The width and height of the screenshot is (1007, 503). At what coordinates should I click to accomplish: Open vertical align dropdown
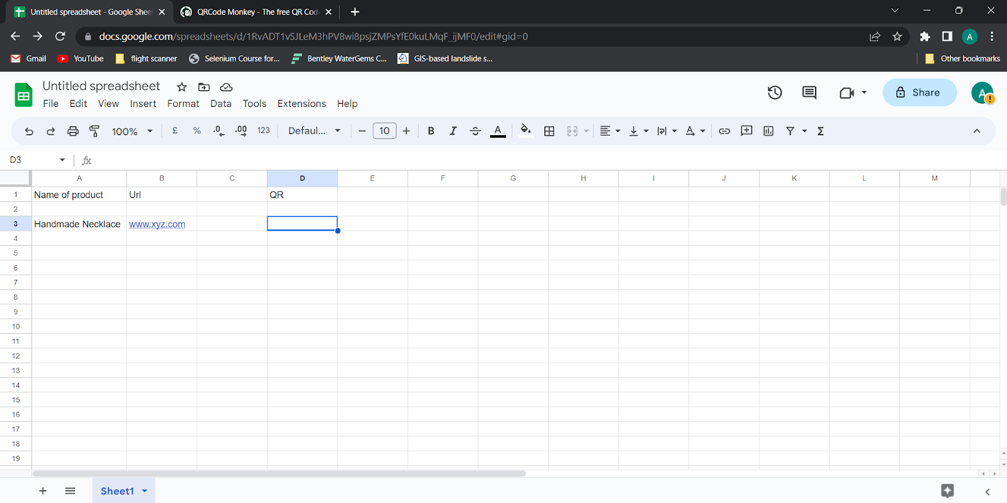[639, 131]
